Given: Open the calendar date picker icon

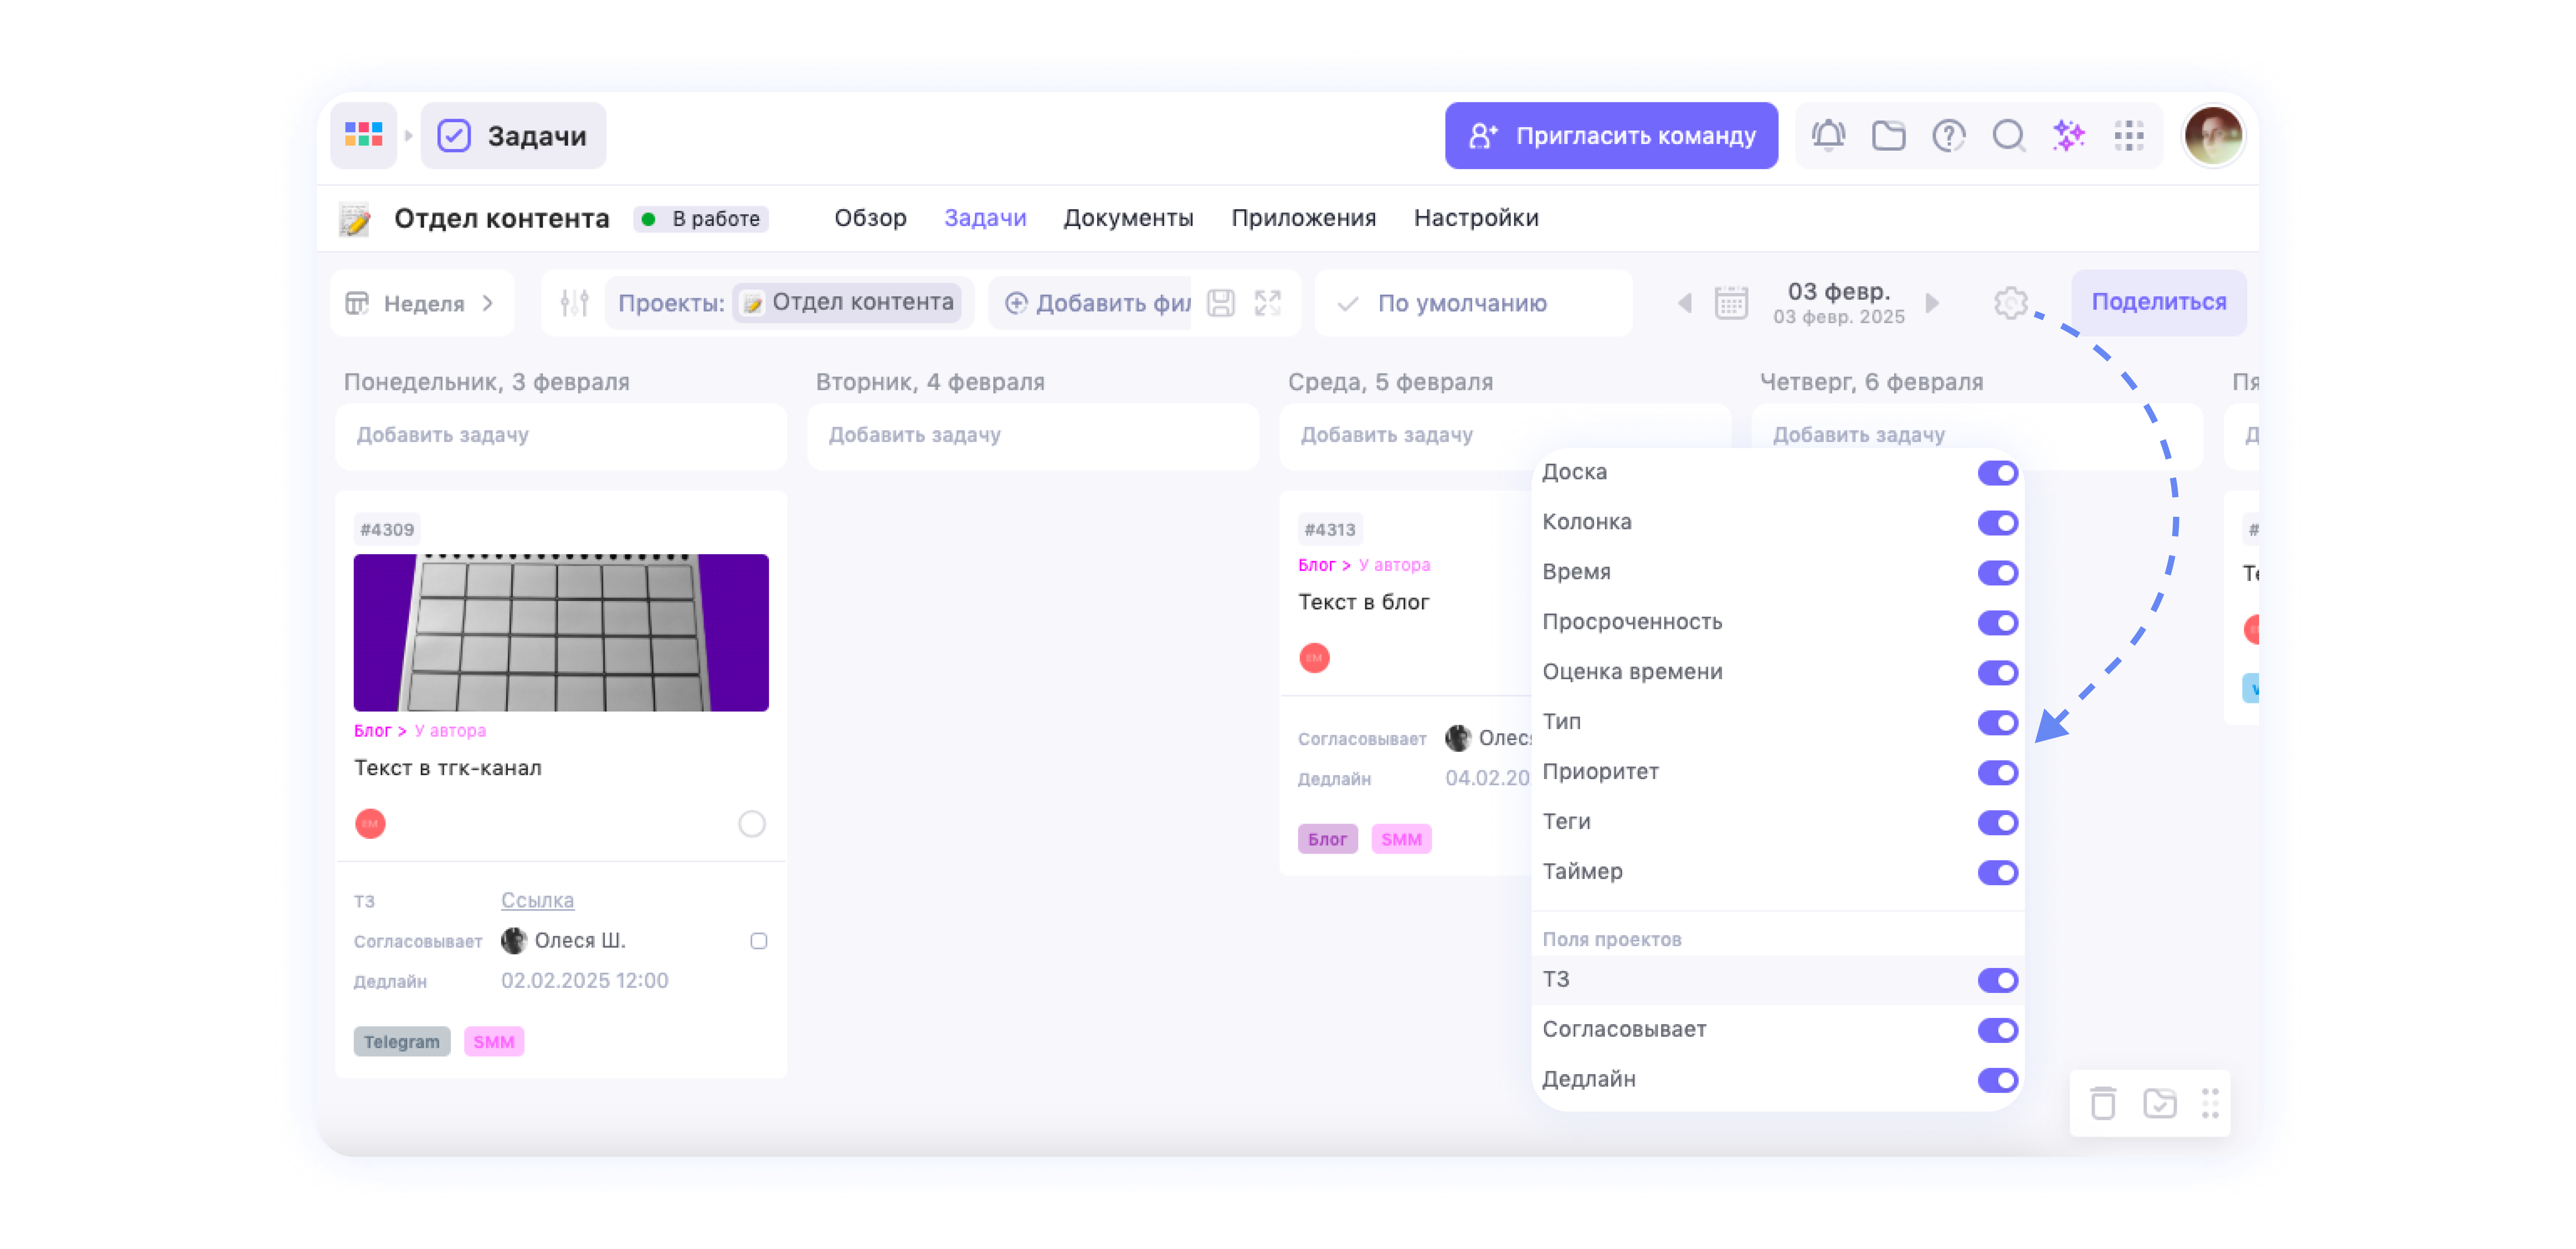Looking at the screenshot, I should tap(1731, 302).
